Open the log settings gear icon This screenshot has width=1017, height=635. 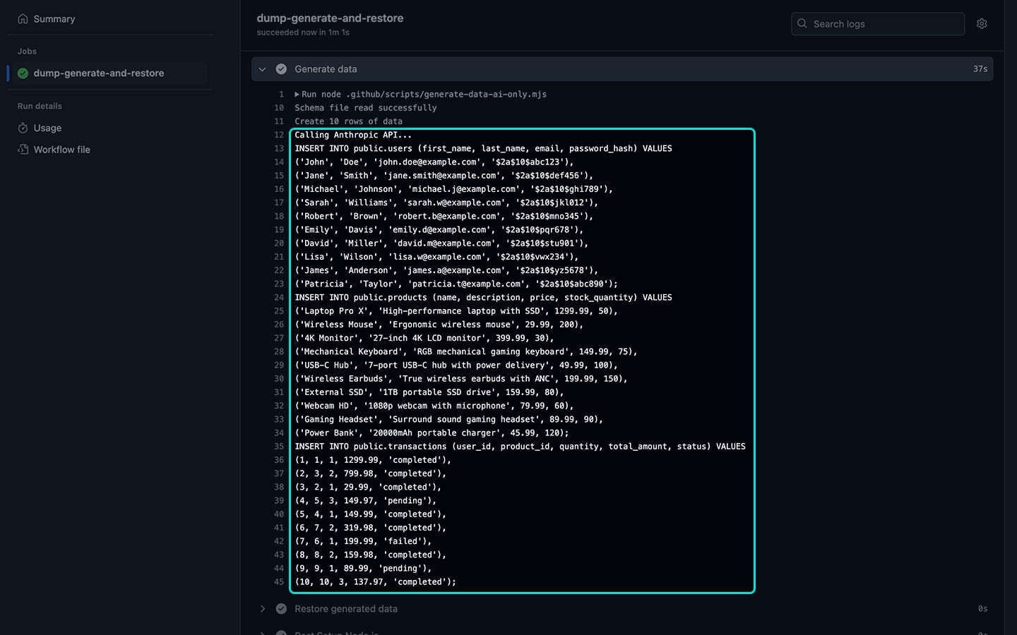pos(982,23)
